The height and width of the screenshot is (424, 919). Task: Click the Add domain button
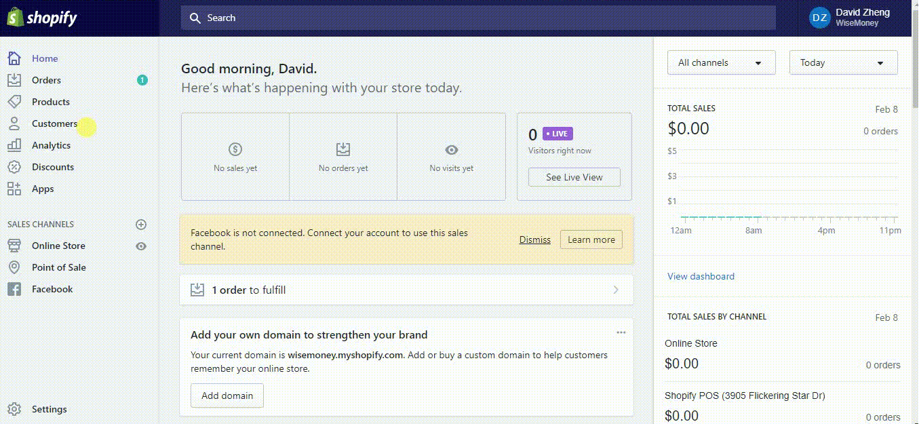[227, 396]
